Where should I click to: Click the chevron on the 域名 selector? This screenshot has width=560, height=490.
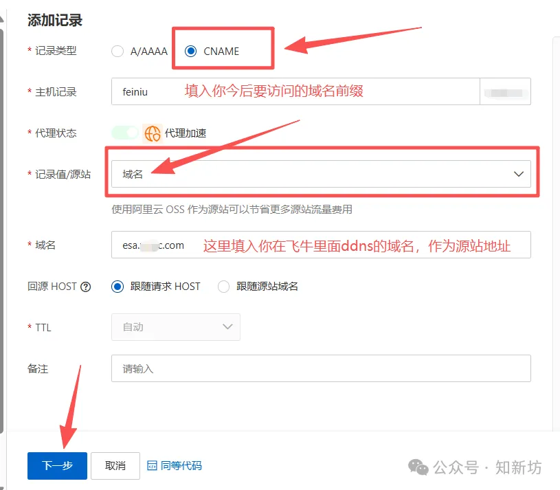tap(519, 174)
